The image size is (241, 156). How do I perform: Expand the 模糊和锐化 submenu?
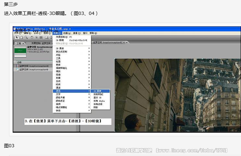pos(72,68)
